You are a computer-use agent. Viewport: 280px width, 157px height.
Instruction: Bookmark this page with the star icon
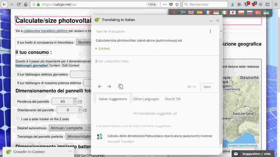(x=177, y=4)
